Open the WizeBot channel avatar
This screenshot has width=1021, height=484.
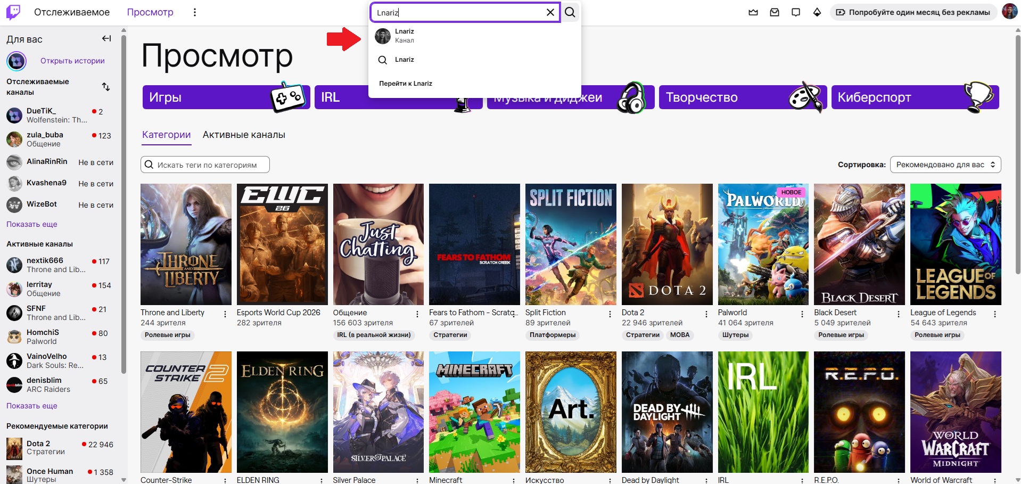[14, 204]
